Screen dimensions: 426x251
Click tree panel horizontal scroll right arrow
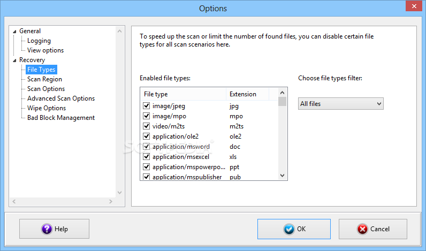coord(111,201)
